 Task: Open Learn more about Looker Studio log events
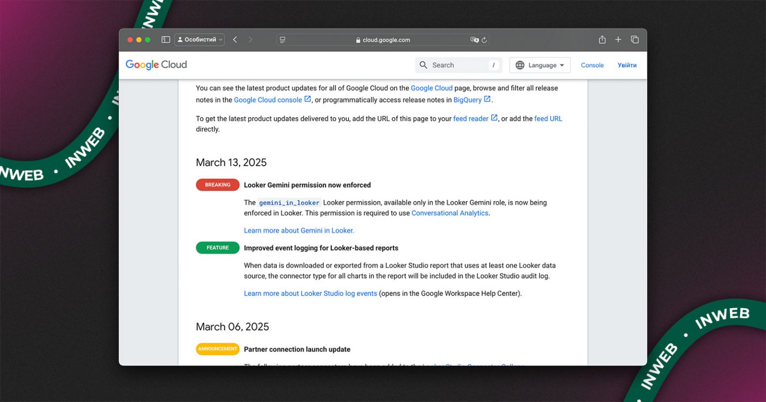pos(310,293)
